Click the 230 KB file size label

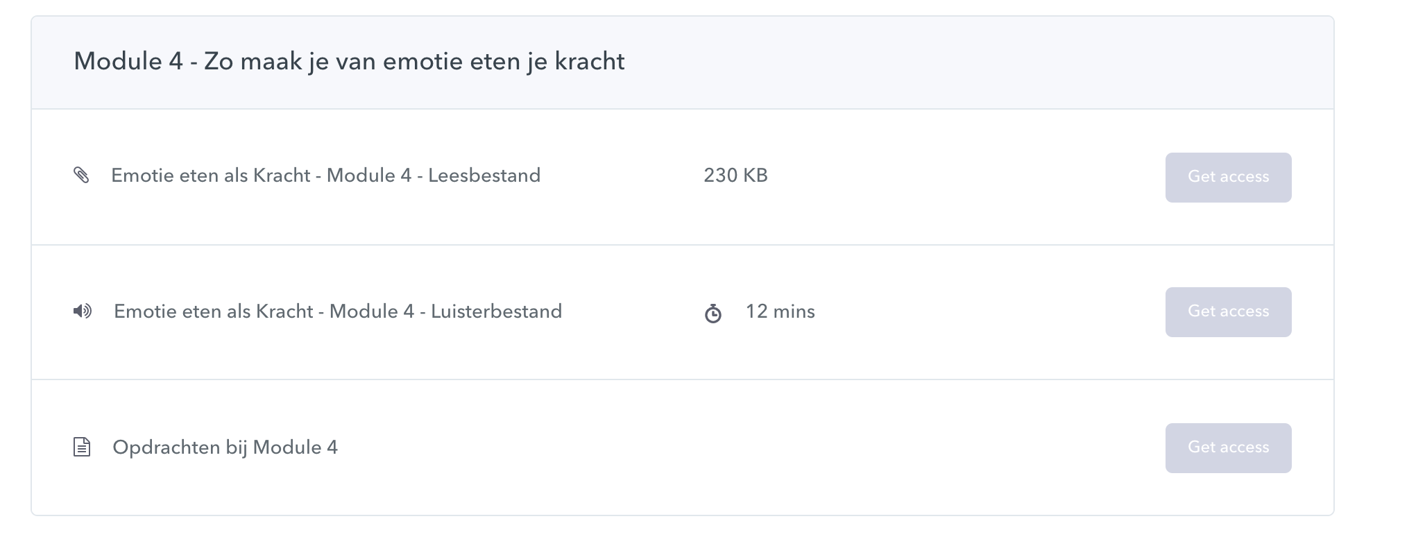point(735,176)
